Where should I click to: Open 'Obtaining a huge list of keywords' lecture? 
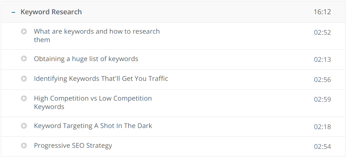coord(86,59)
